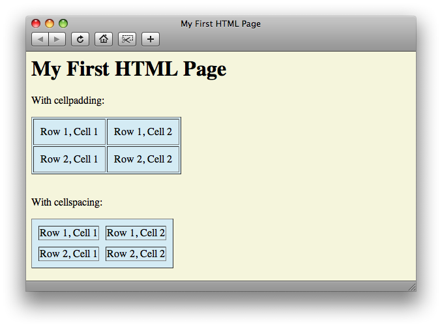The height and width of the screenshot is (327, 442).
Task: Go forward with the right arrow button
Action: point(57,39)
